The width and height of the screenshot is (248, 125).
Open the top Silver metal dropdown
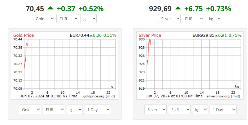169,19
